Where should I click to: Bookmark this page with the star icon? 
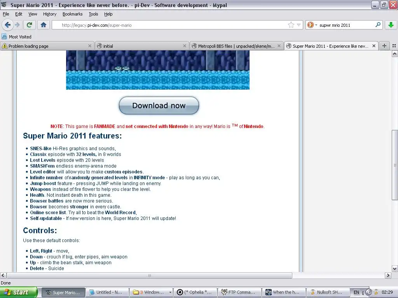tap(291, 25)
